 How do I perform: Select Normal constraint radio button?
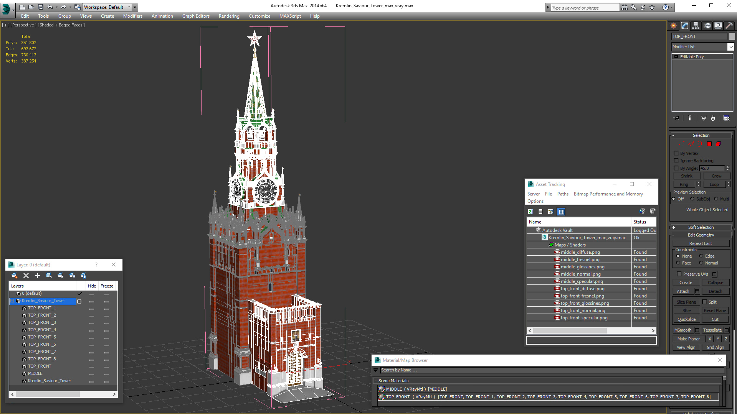pyautogui.click(x=701, y=263)
